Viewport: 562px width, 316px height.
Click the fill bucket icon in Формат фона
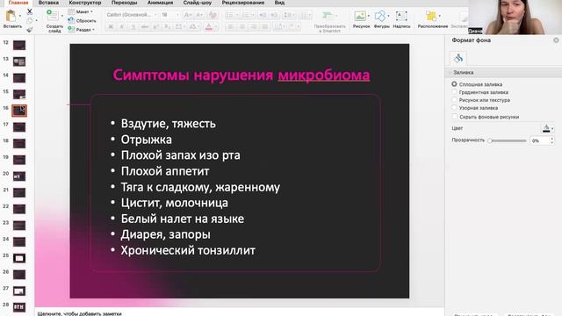pyautogui.click(x=458, y=58)
